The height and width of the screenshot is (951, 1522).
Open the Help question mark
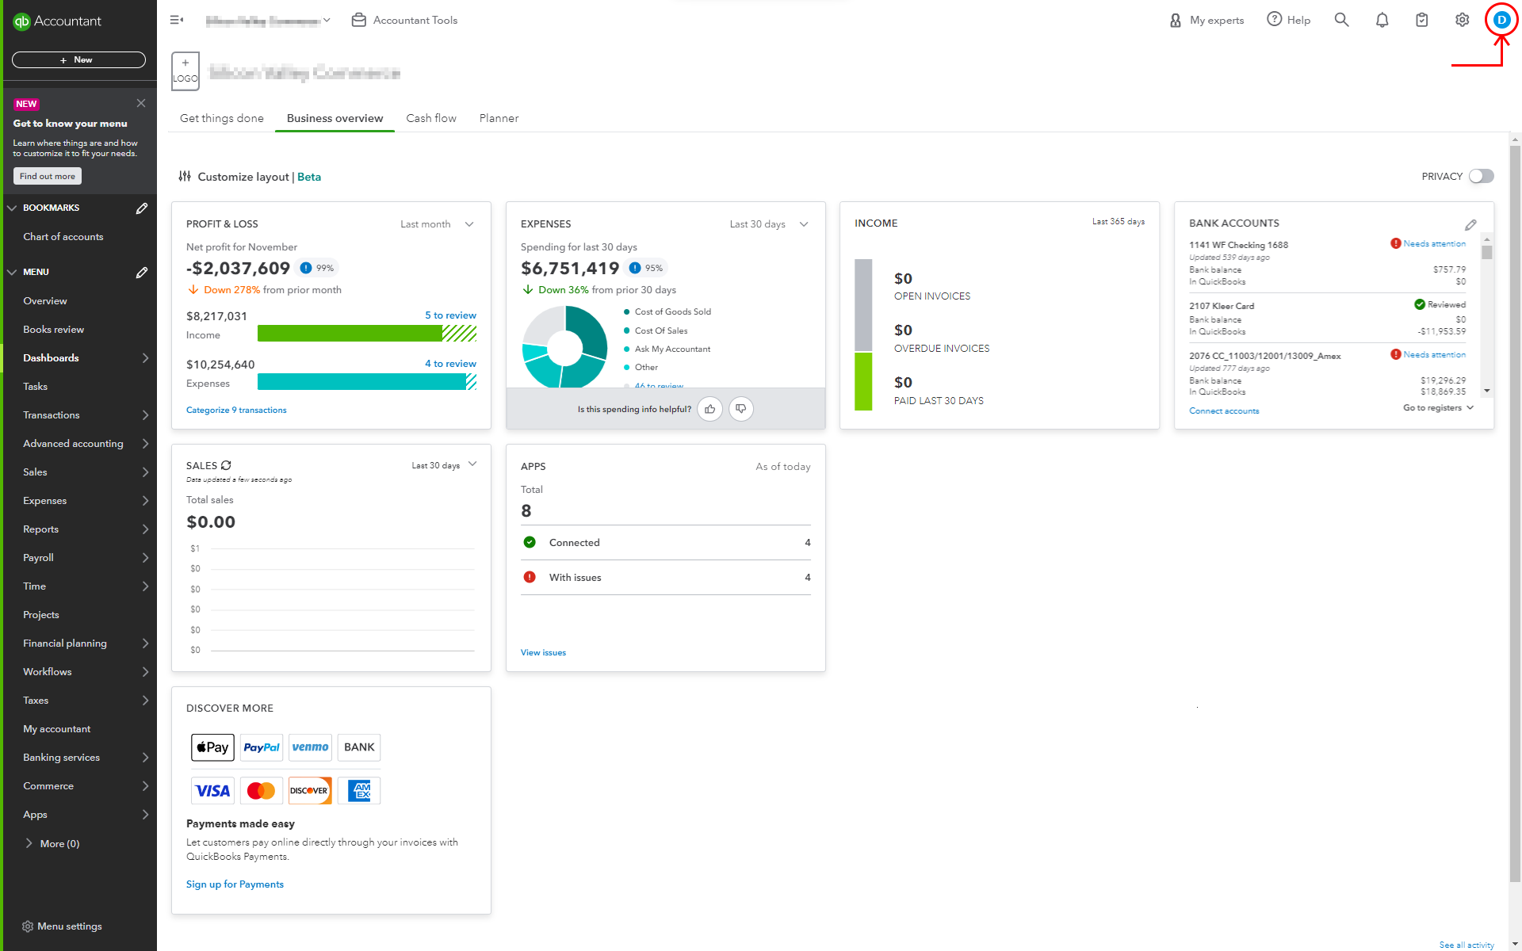click(1288, 20)
